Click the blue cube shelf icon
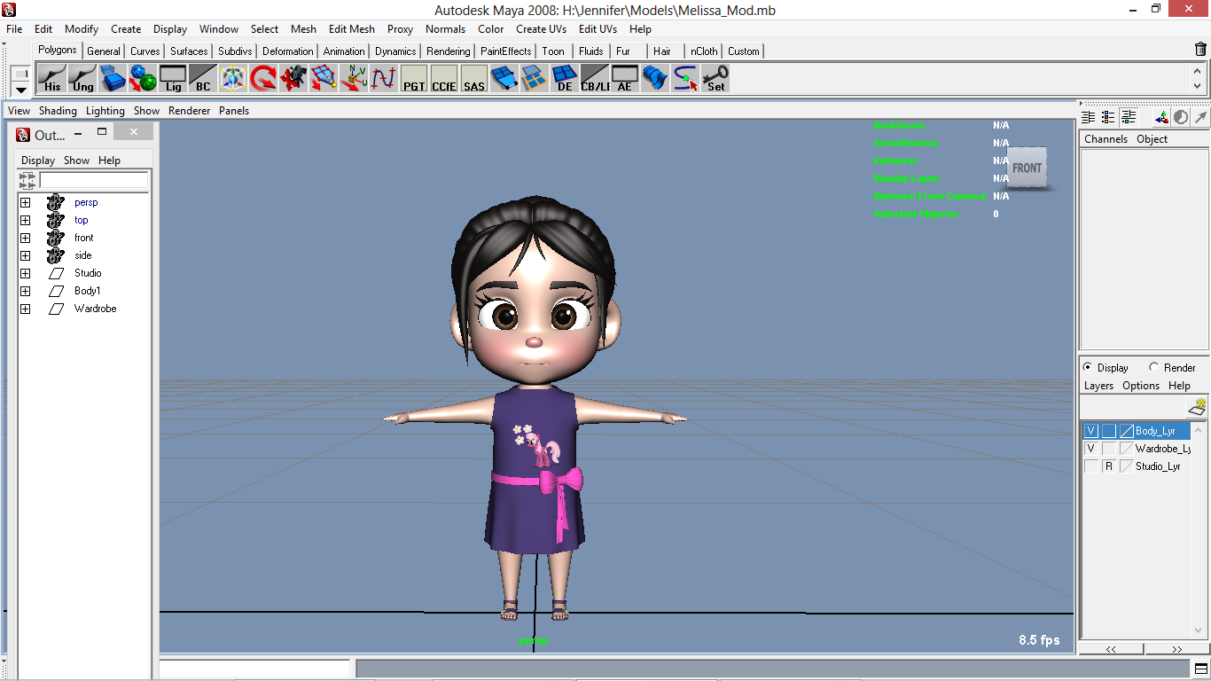The height and width of the screenshot is (681, 1211). click(x=113, y=78)
